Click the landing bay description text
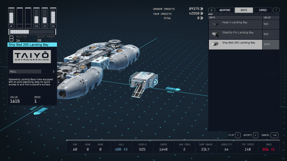287x161 pixels. [x=31, y=82]
